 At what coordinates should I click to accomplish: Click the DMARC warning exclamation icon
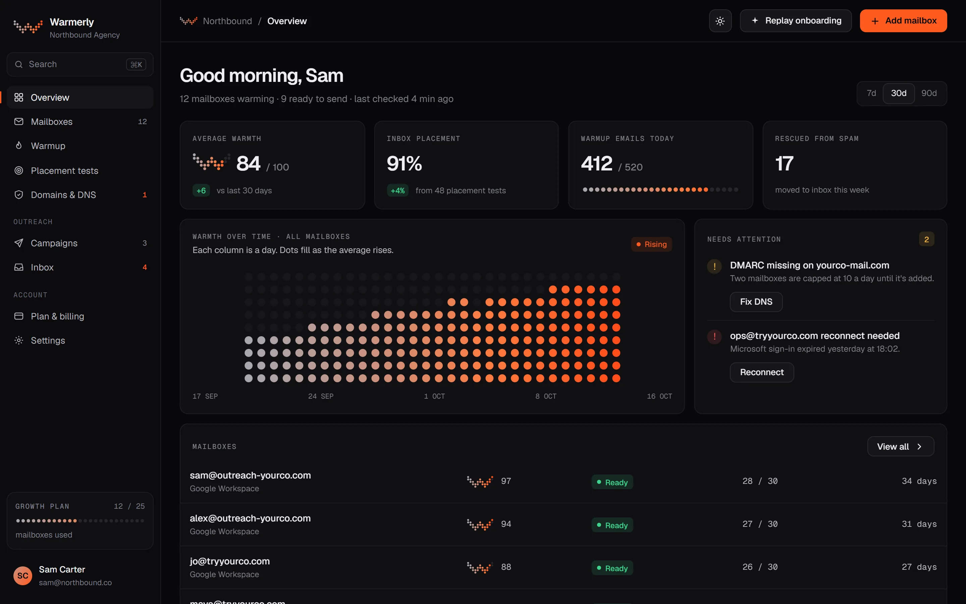[x=714, y=266]
